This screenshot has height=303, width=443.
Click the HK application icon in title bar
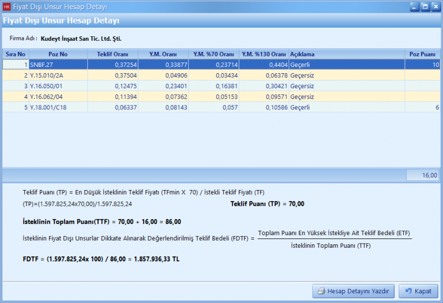point(7,7)
